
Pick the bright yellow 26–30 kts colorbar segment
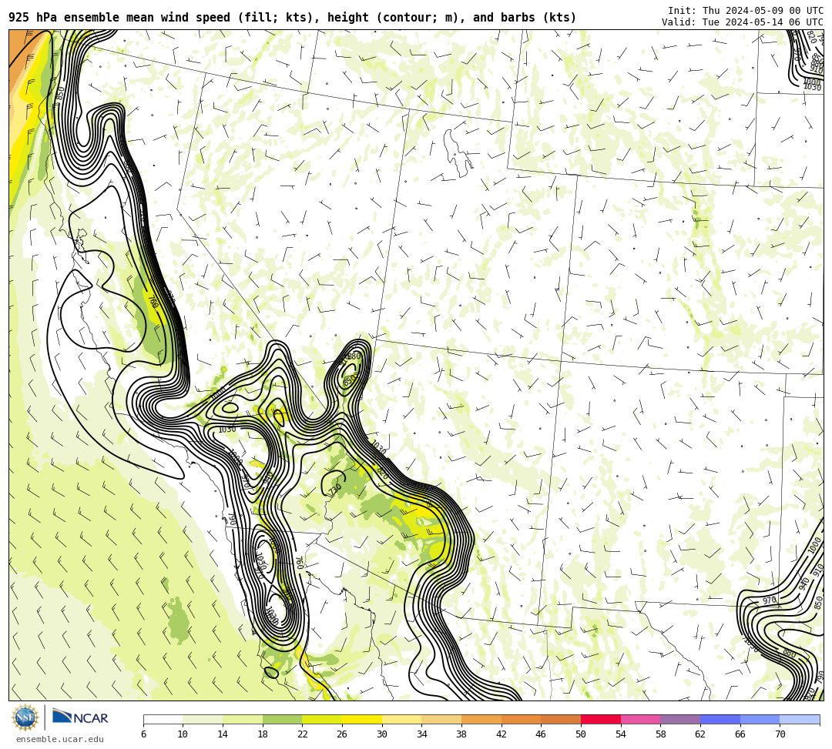[x=362, y=719]
